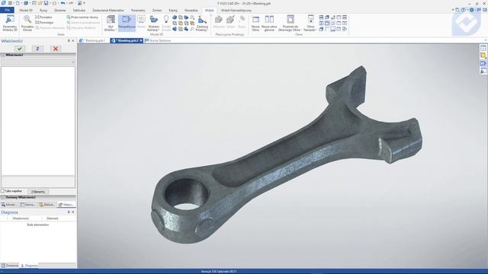
Task: Click the new document icon
Action: coord(18,3)
